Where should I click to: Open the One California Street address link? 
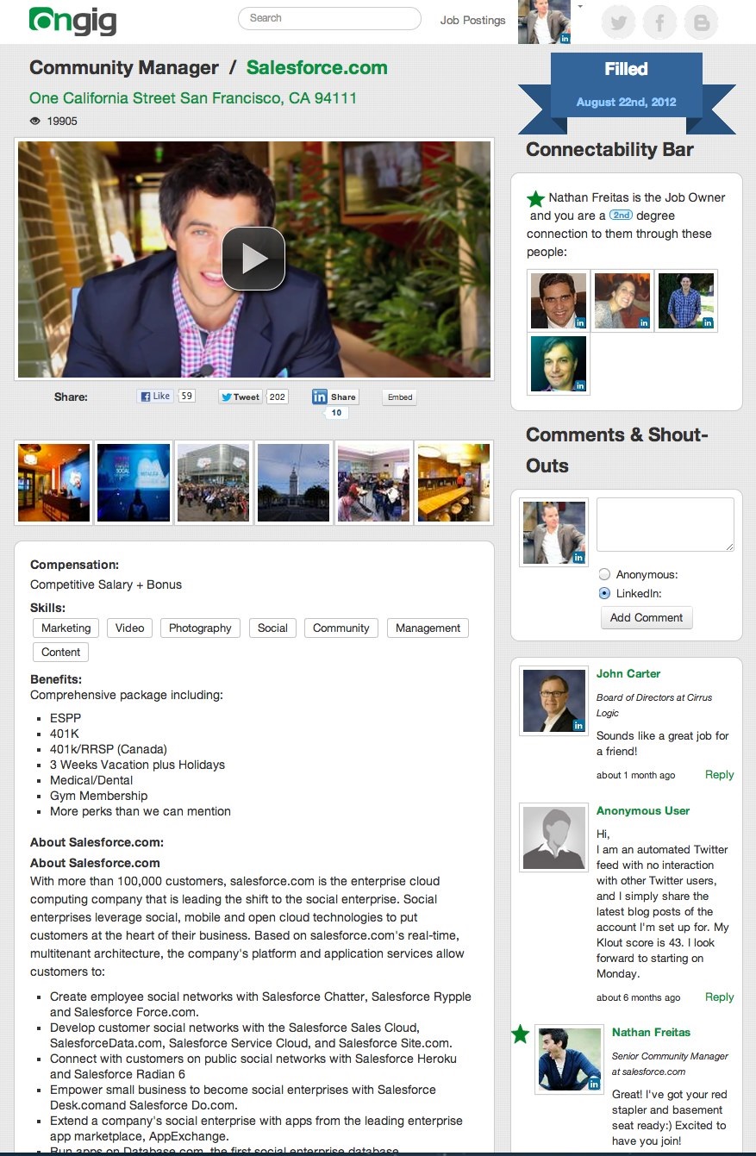point(193,98)
